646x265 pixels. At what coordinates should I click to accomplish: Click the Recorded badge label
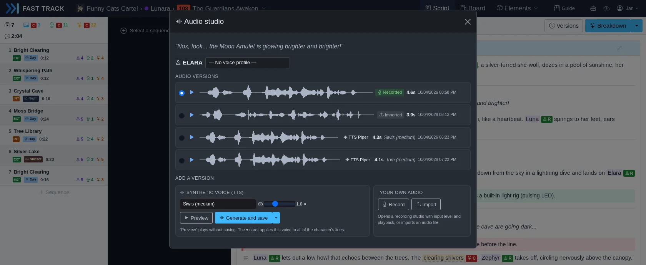tap(390, 93)
